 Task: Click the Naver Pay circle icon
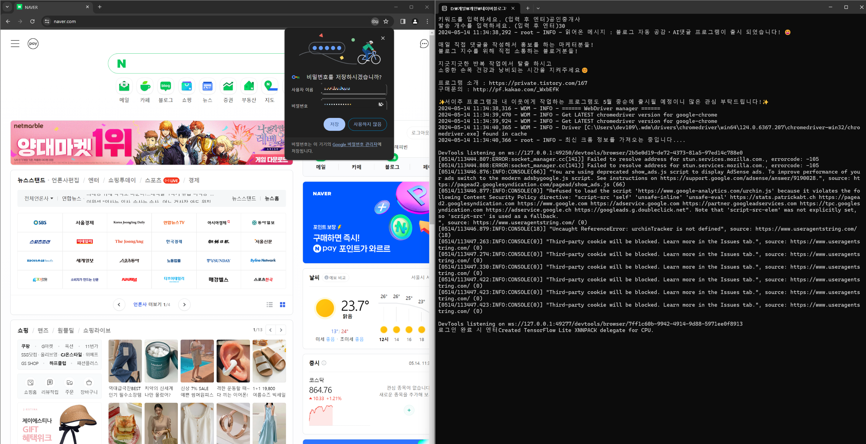(33, 44)
